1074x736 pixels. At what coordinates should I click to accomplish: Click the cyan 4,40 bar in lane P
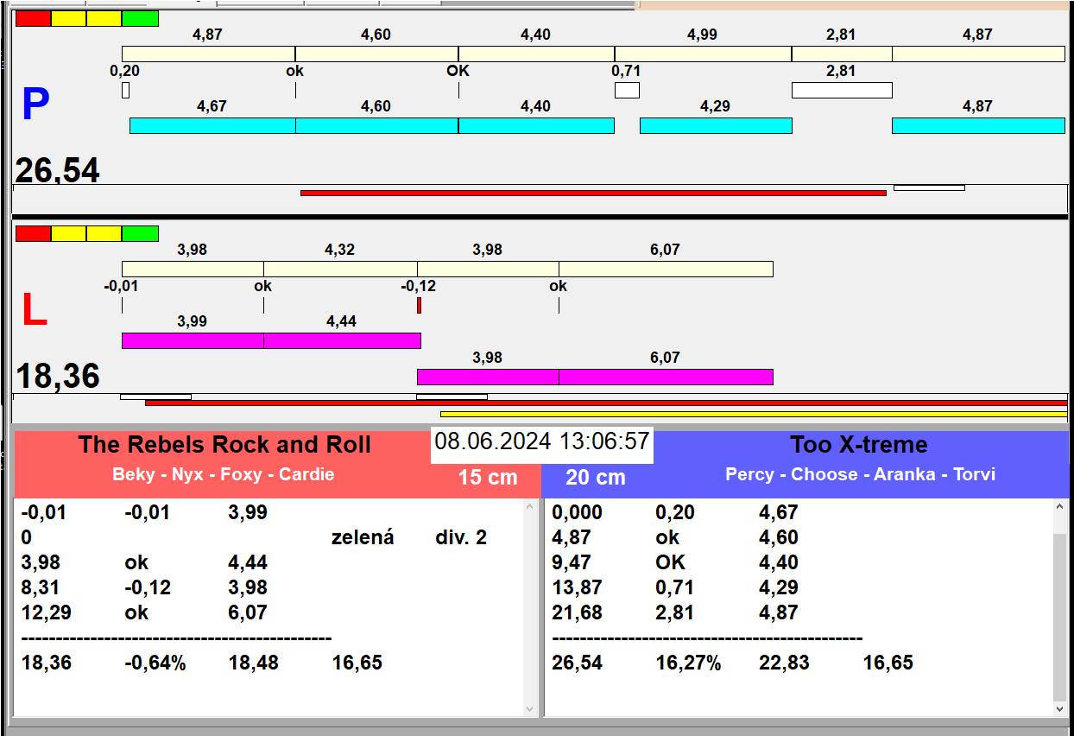[x=536, y=125]
